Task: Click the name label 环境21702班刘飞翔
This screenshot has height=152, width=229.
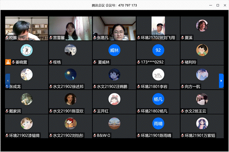Action: click(158, 38)
